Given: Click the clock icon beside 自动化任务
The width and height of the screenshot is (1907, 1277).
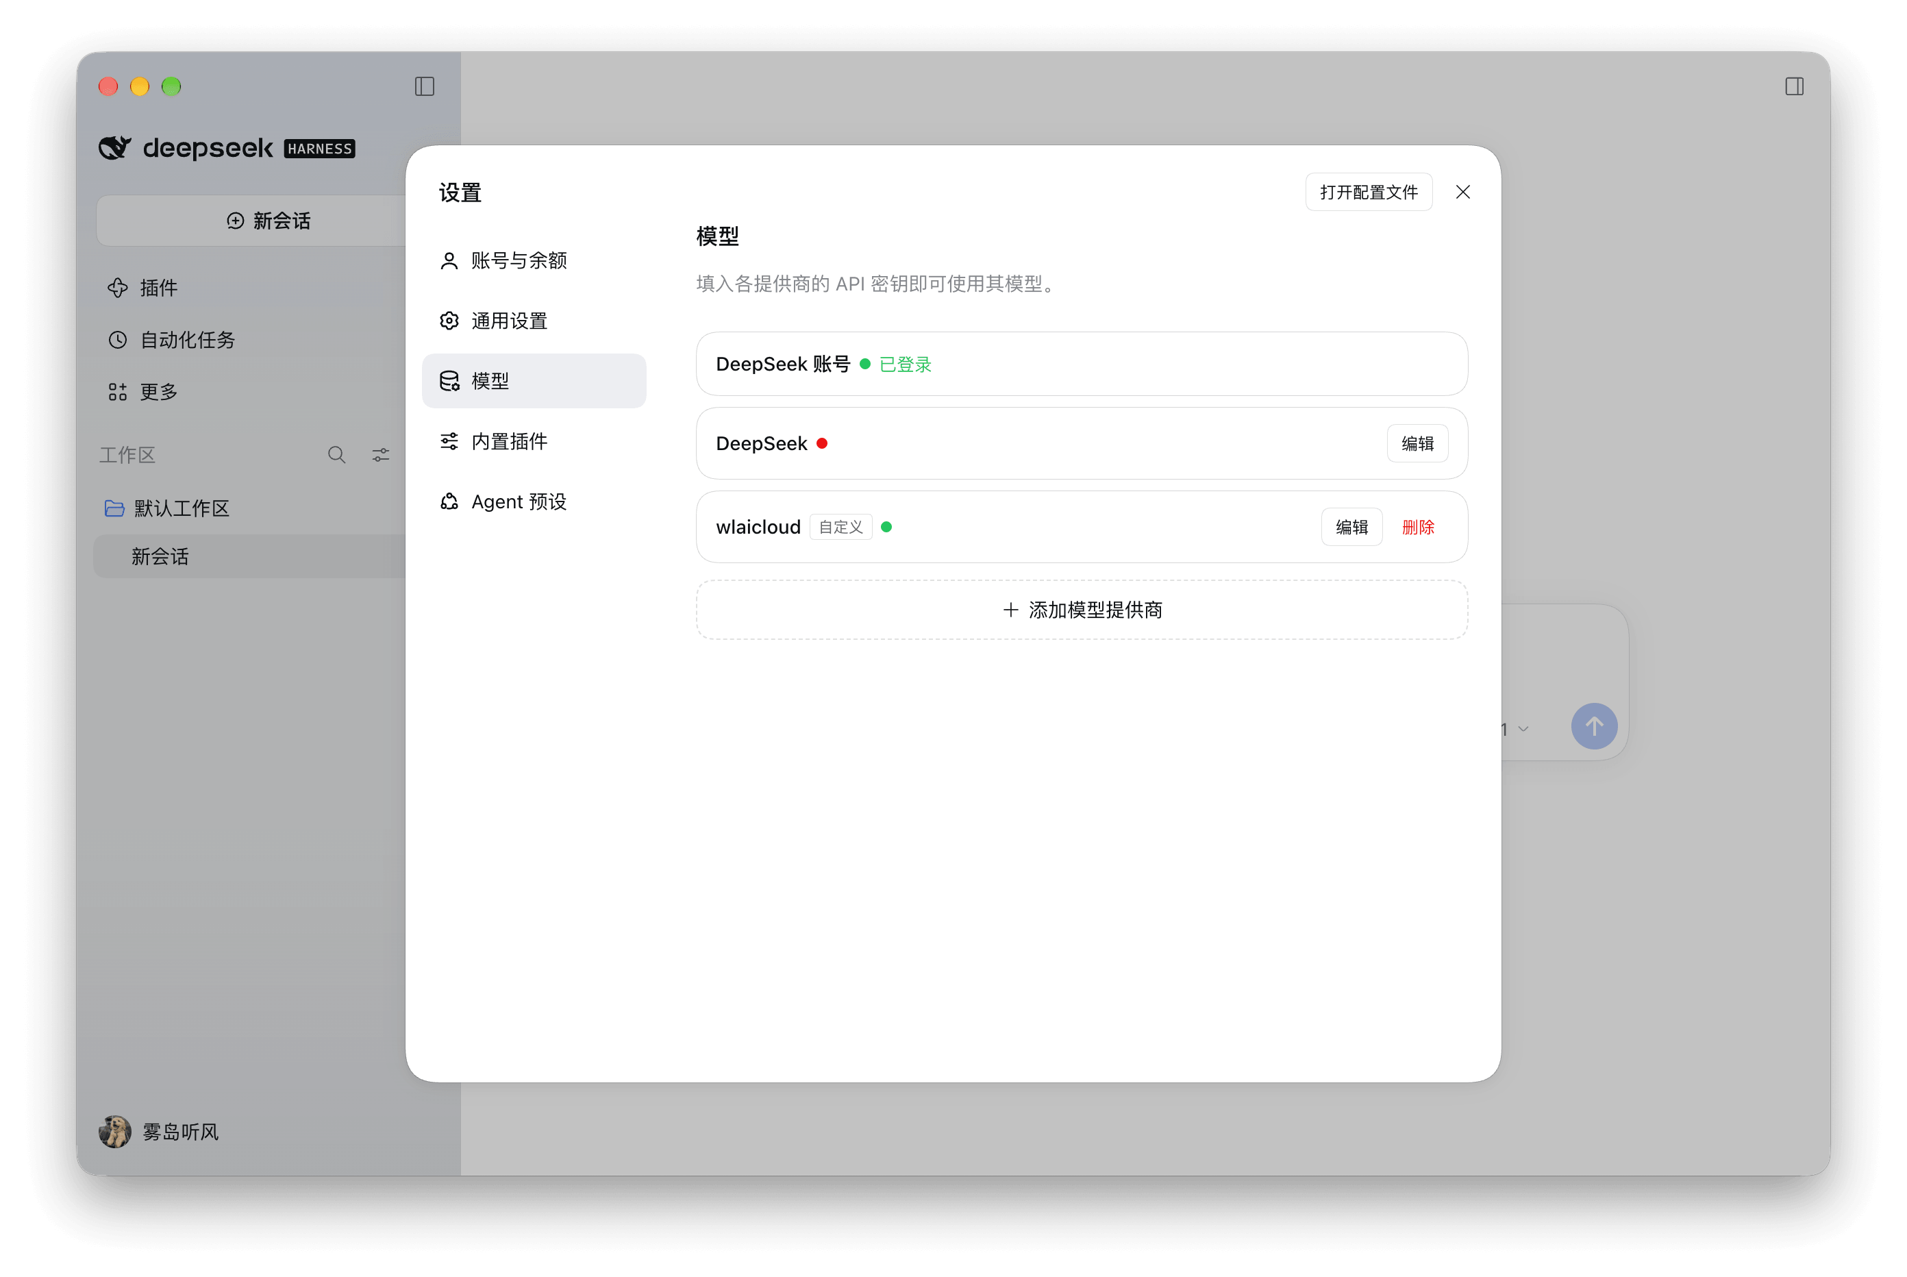Looking at the screenshot, I should 118,340.
